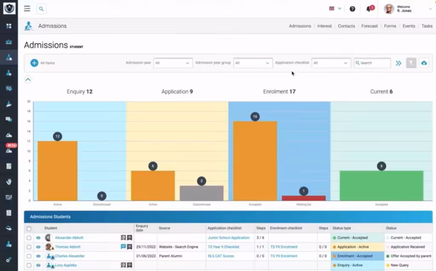Viewport: 436px width, 271px height.
Task: Click the hamburger menu icon
Action: click(27, 9)
